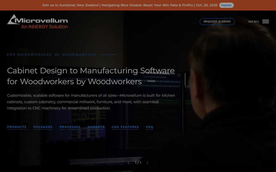Click 'For Woodworkers, By Woodworkers' subtitle
The image size is (276, 172).
[x=51, y=54]
